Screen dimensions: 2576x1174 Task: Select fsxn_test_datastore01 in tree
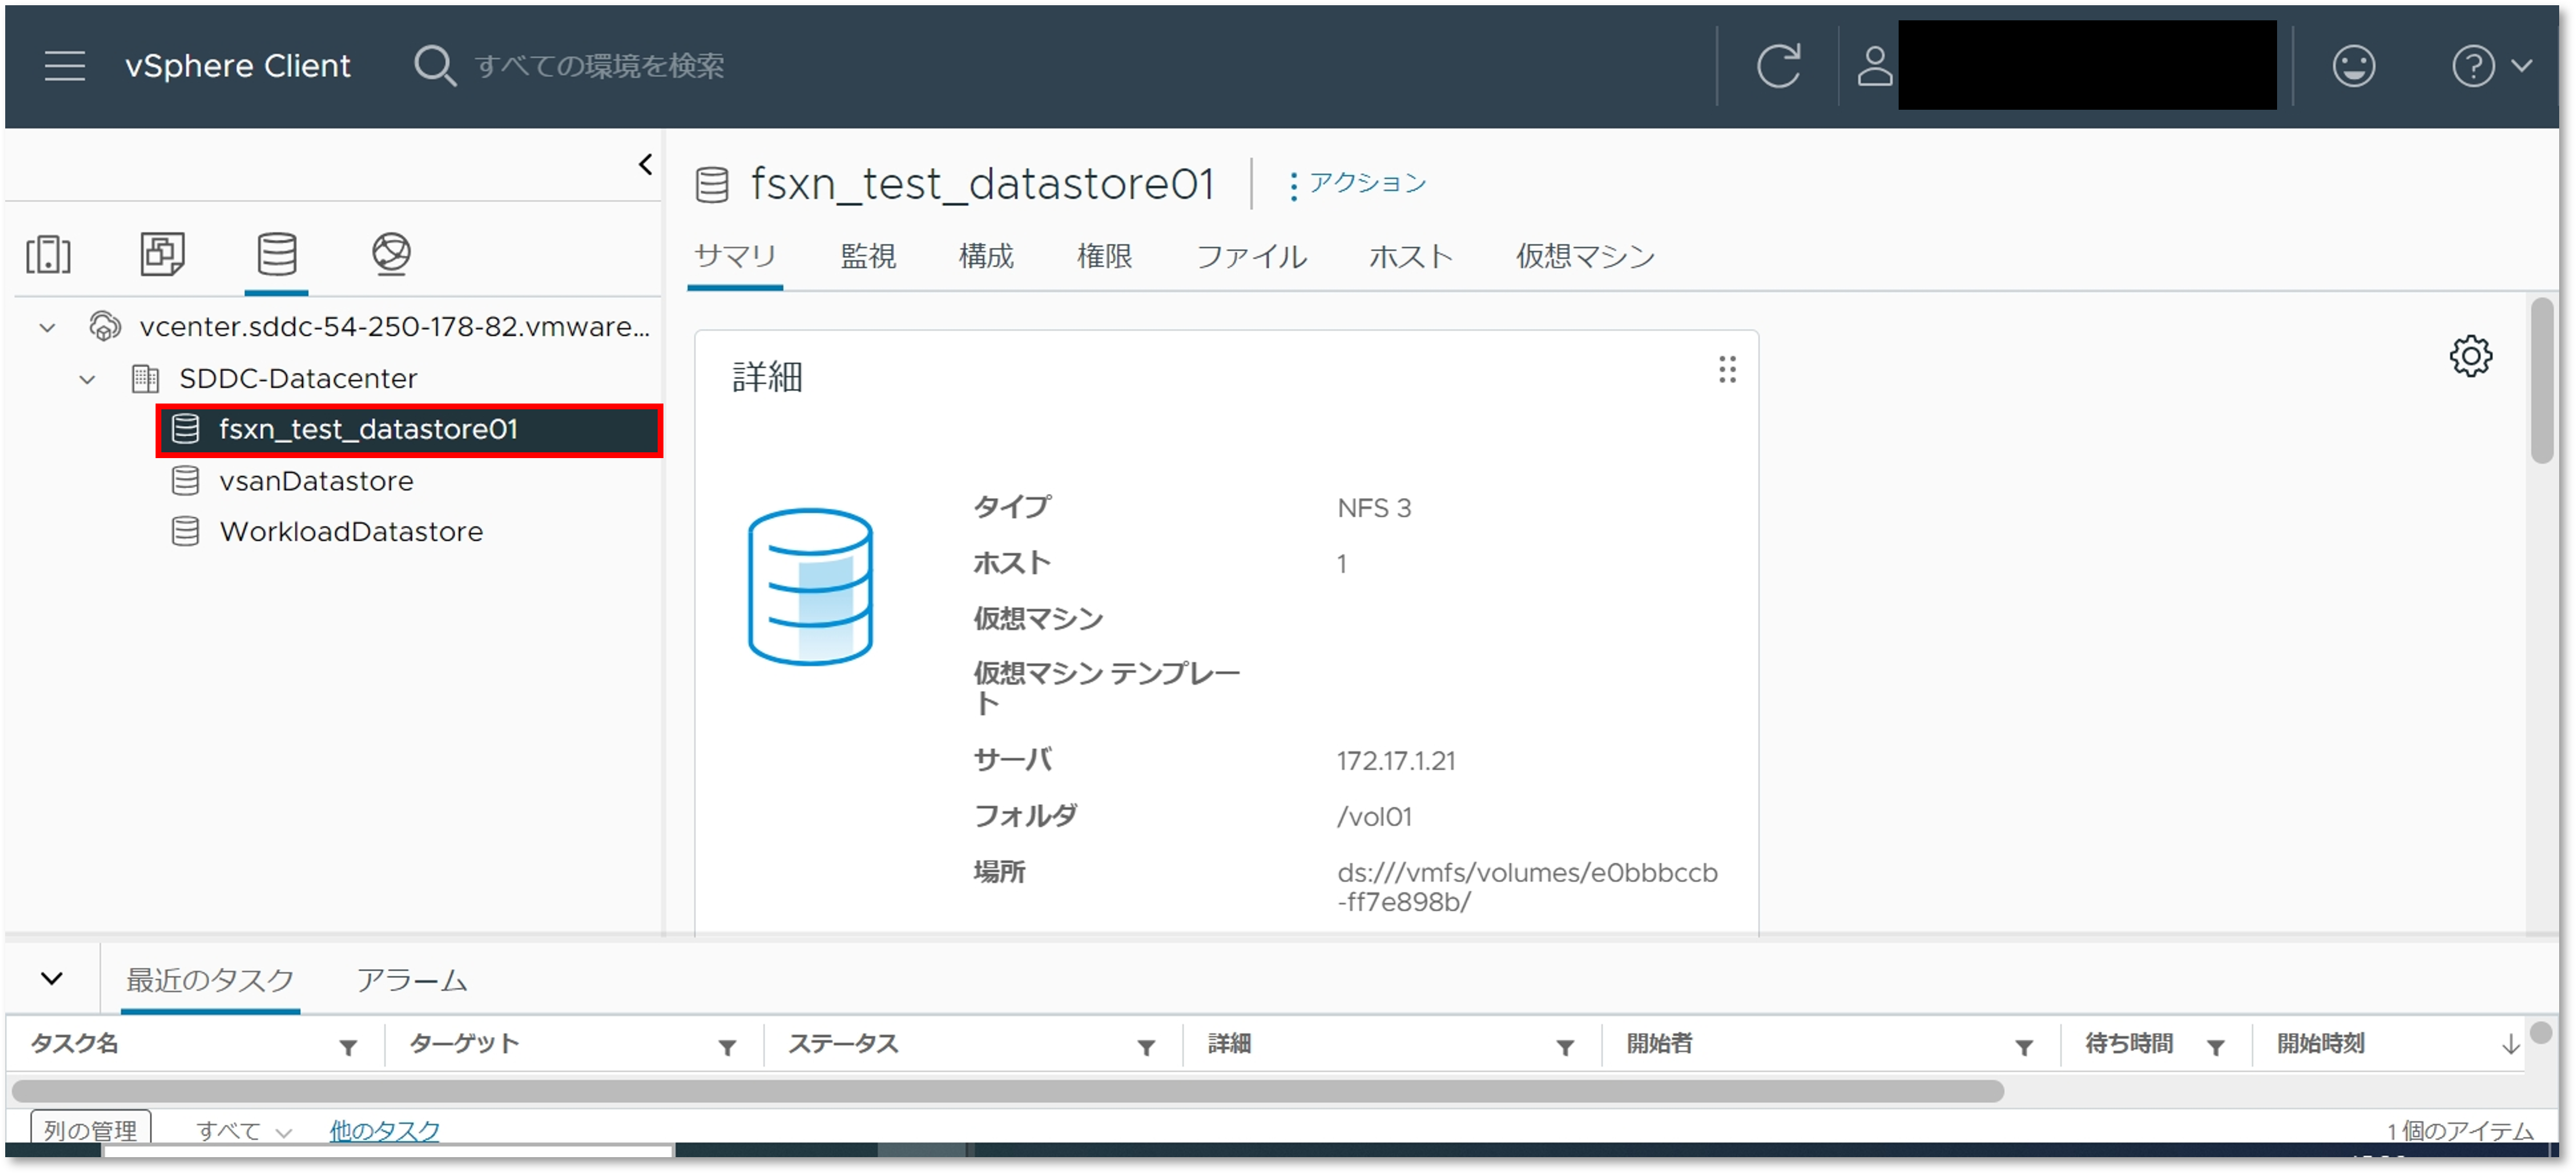pos(409,430)
